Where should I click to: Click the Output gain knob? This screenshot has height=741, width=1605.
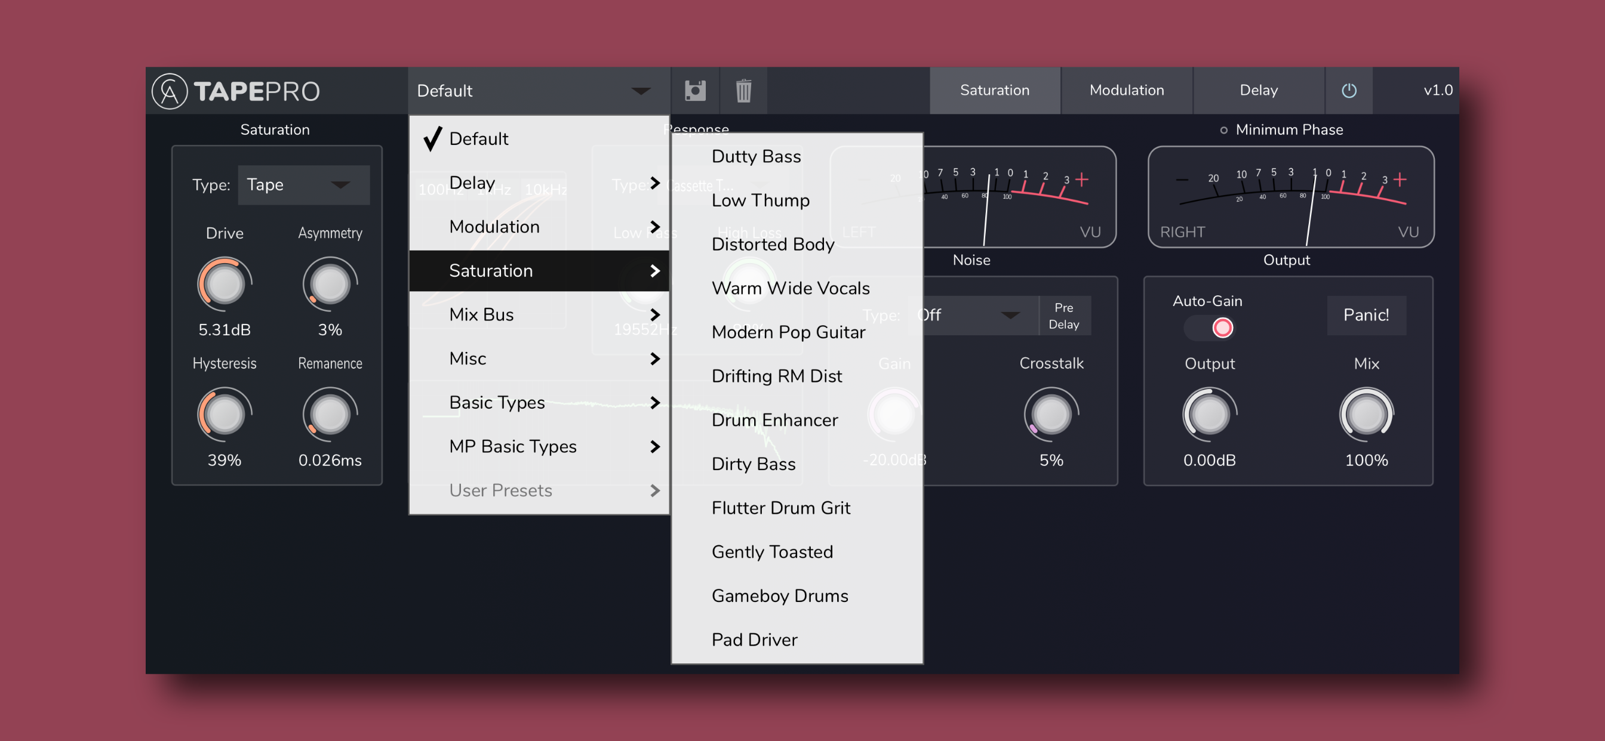[1209, 414]
